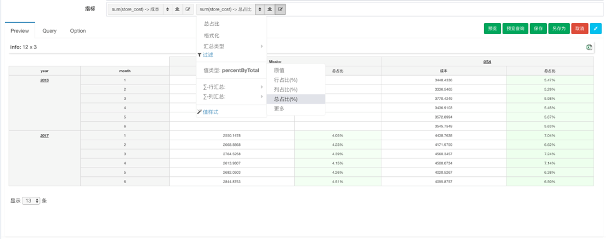The width and height of the screenshot is (606, 239).
Task: Click the filter funnel 过滤 entry
Action: (x=205, y=55)
